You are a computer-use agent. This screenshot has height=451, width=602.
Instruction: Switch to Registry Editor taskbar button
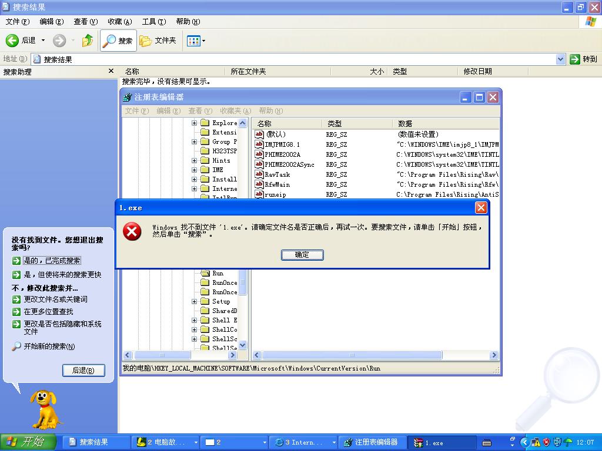pyautogui.click(x=372, y=442)
